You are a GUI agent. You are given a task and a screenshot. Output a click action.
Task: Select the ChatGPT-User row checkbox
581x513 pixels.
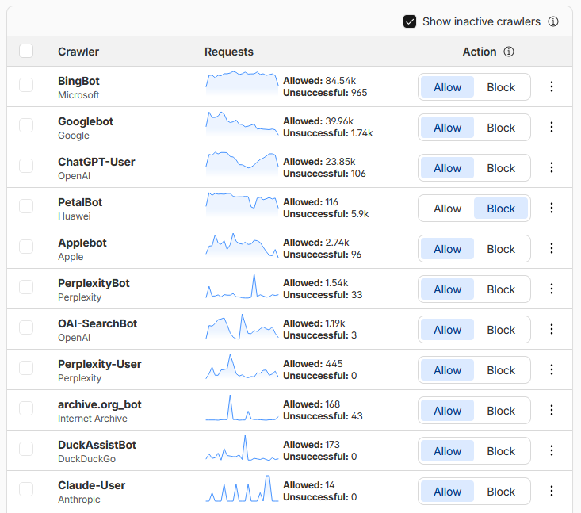tap(26, 166)
